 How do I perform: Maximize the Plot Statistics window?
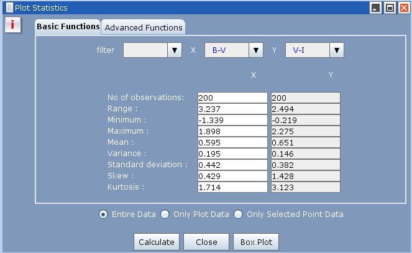point(390,7)
